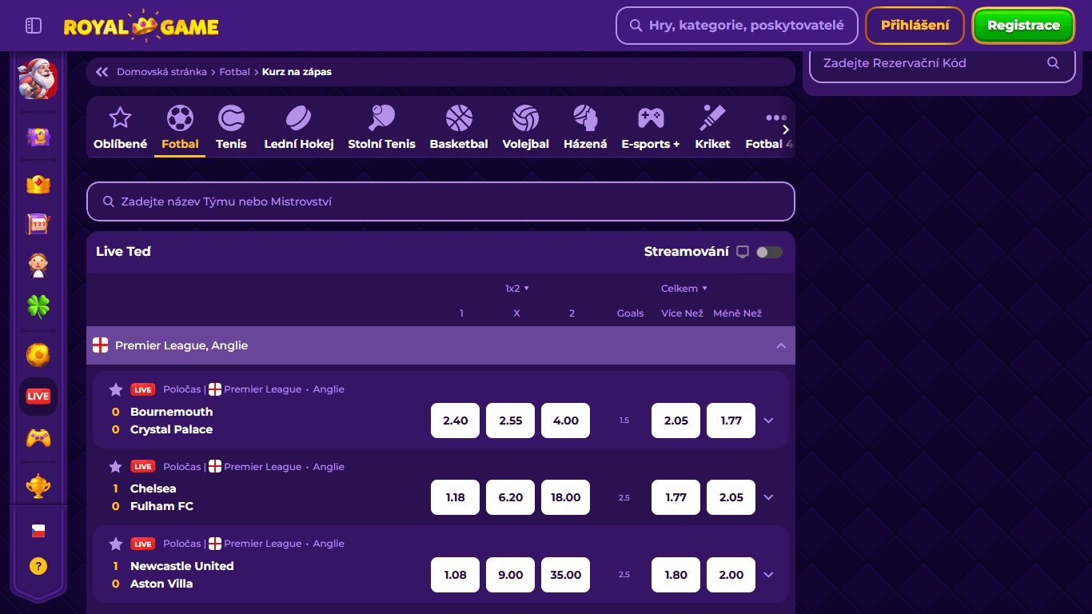Expand more markets for Chelsea match
The image size is (1092, 614).
769,497
